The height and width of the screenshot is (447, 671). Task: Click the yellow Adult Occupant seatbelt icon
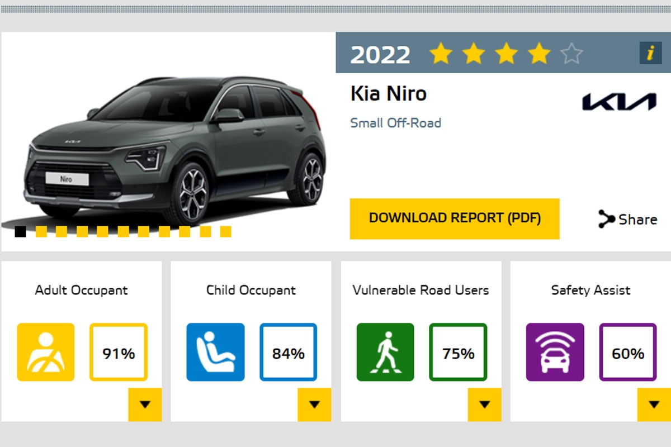click(x=45, y=352)
